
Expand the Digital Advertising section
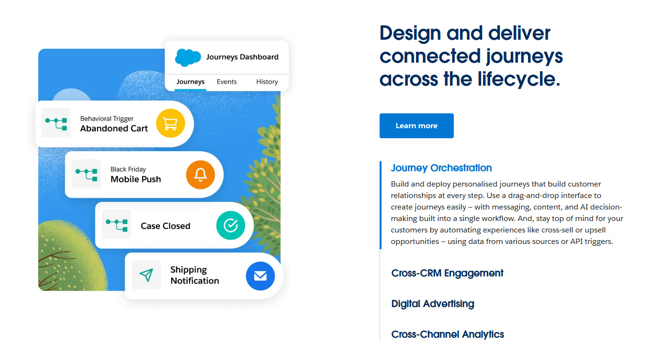433,304
